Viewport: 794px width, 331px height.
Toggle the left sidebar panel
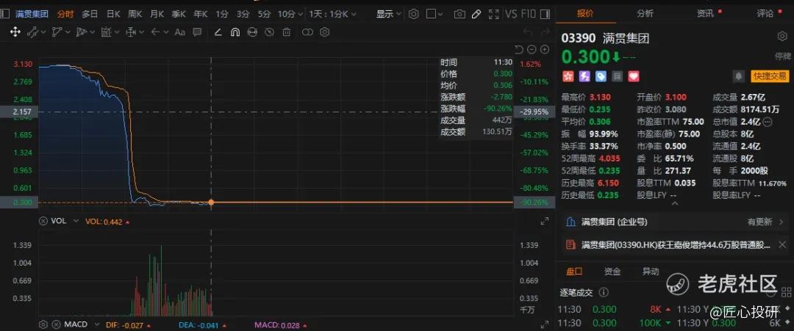[5, 14]
